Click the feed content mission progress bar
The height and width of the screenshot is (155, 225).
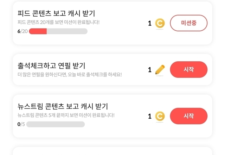(58, 31)
